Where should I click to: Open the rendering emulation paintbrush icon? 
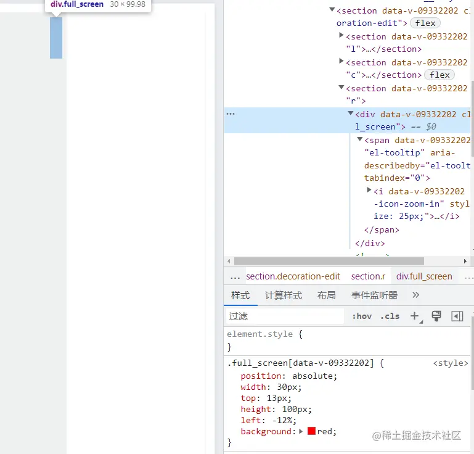click(x=436, y=316)
